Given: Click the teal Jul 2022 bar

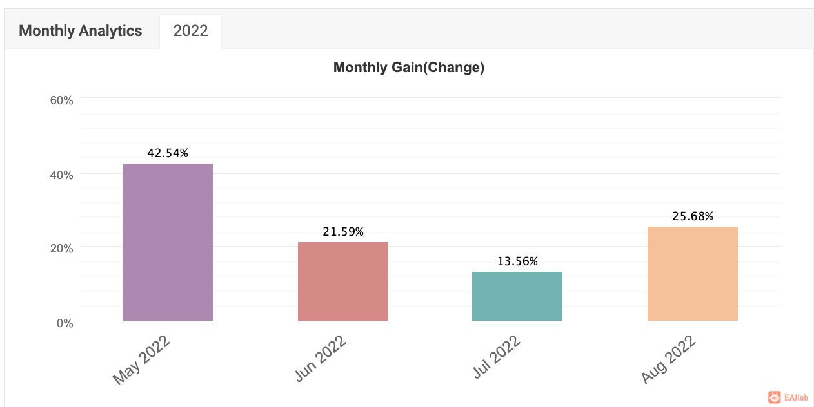Looking at the screenshot, I should point(517,296).
